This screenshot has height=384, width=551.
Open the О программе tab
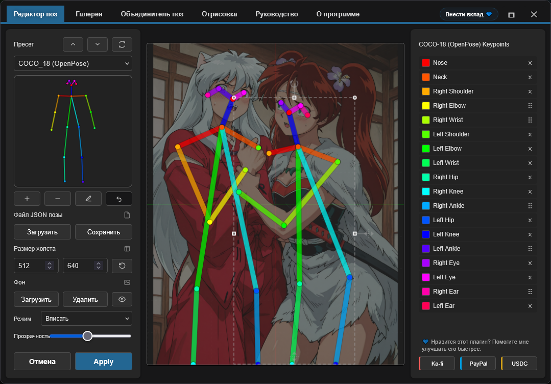point(338,14)
